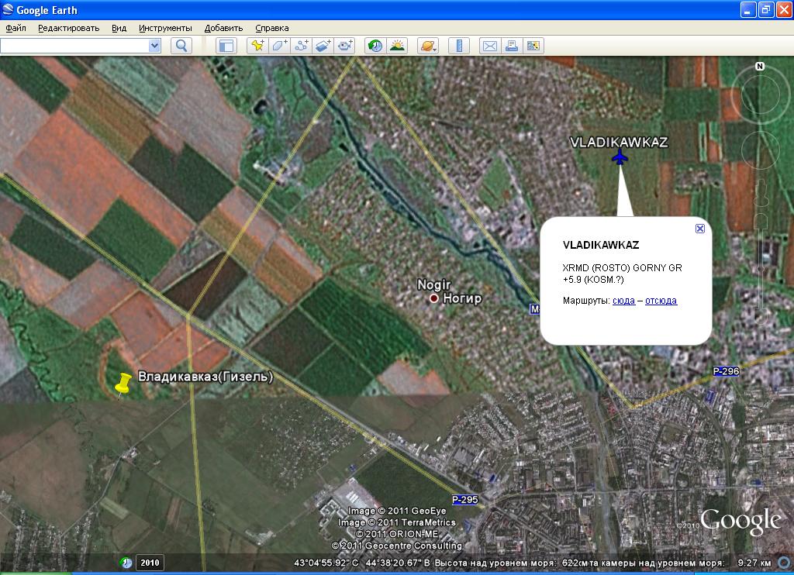Follow the 'сюда' route link
Image resolution: width=794 pixels, height=575 pixels.
[x=624, y=301]
